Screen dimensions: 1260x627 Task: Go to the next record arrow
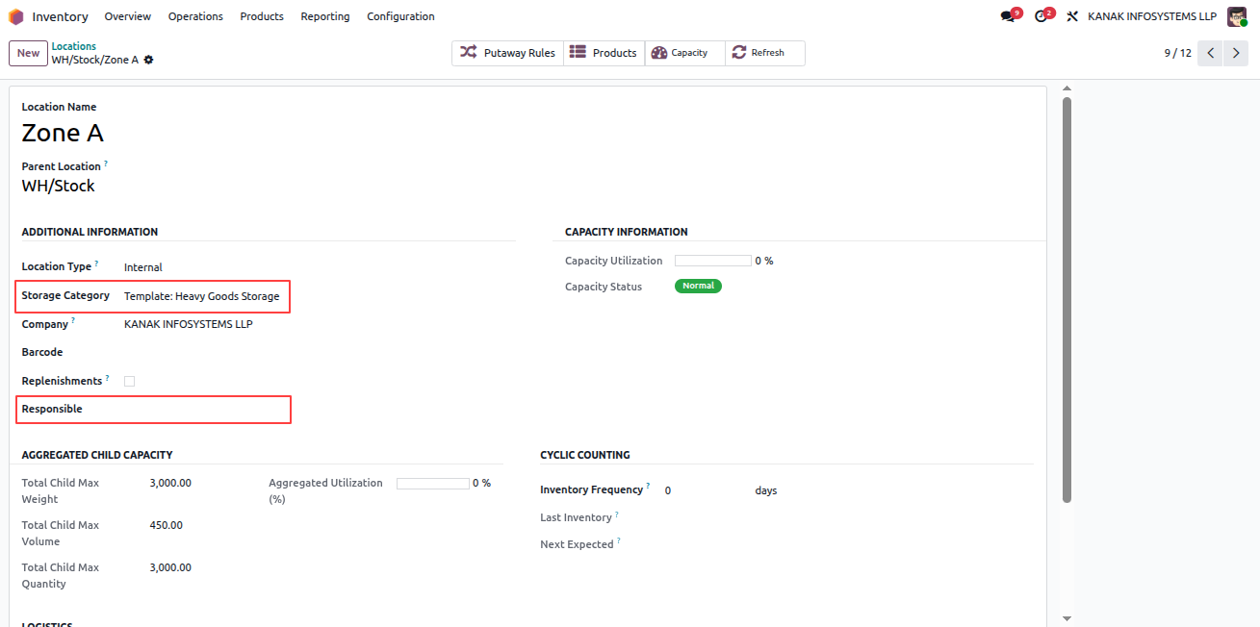tap(1236, 53)
